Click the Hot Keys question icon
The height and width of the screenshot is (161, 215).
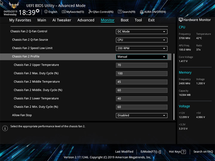click(183, 152)
